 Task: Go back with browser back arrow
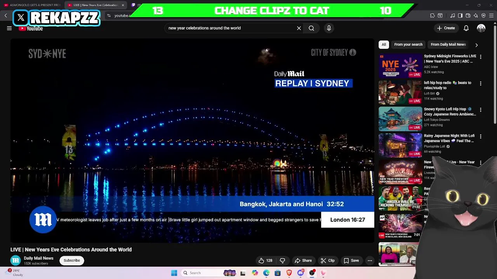(x=5, y=15)
